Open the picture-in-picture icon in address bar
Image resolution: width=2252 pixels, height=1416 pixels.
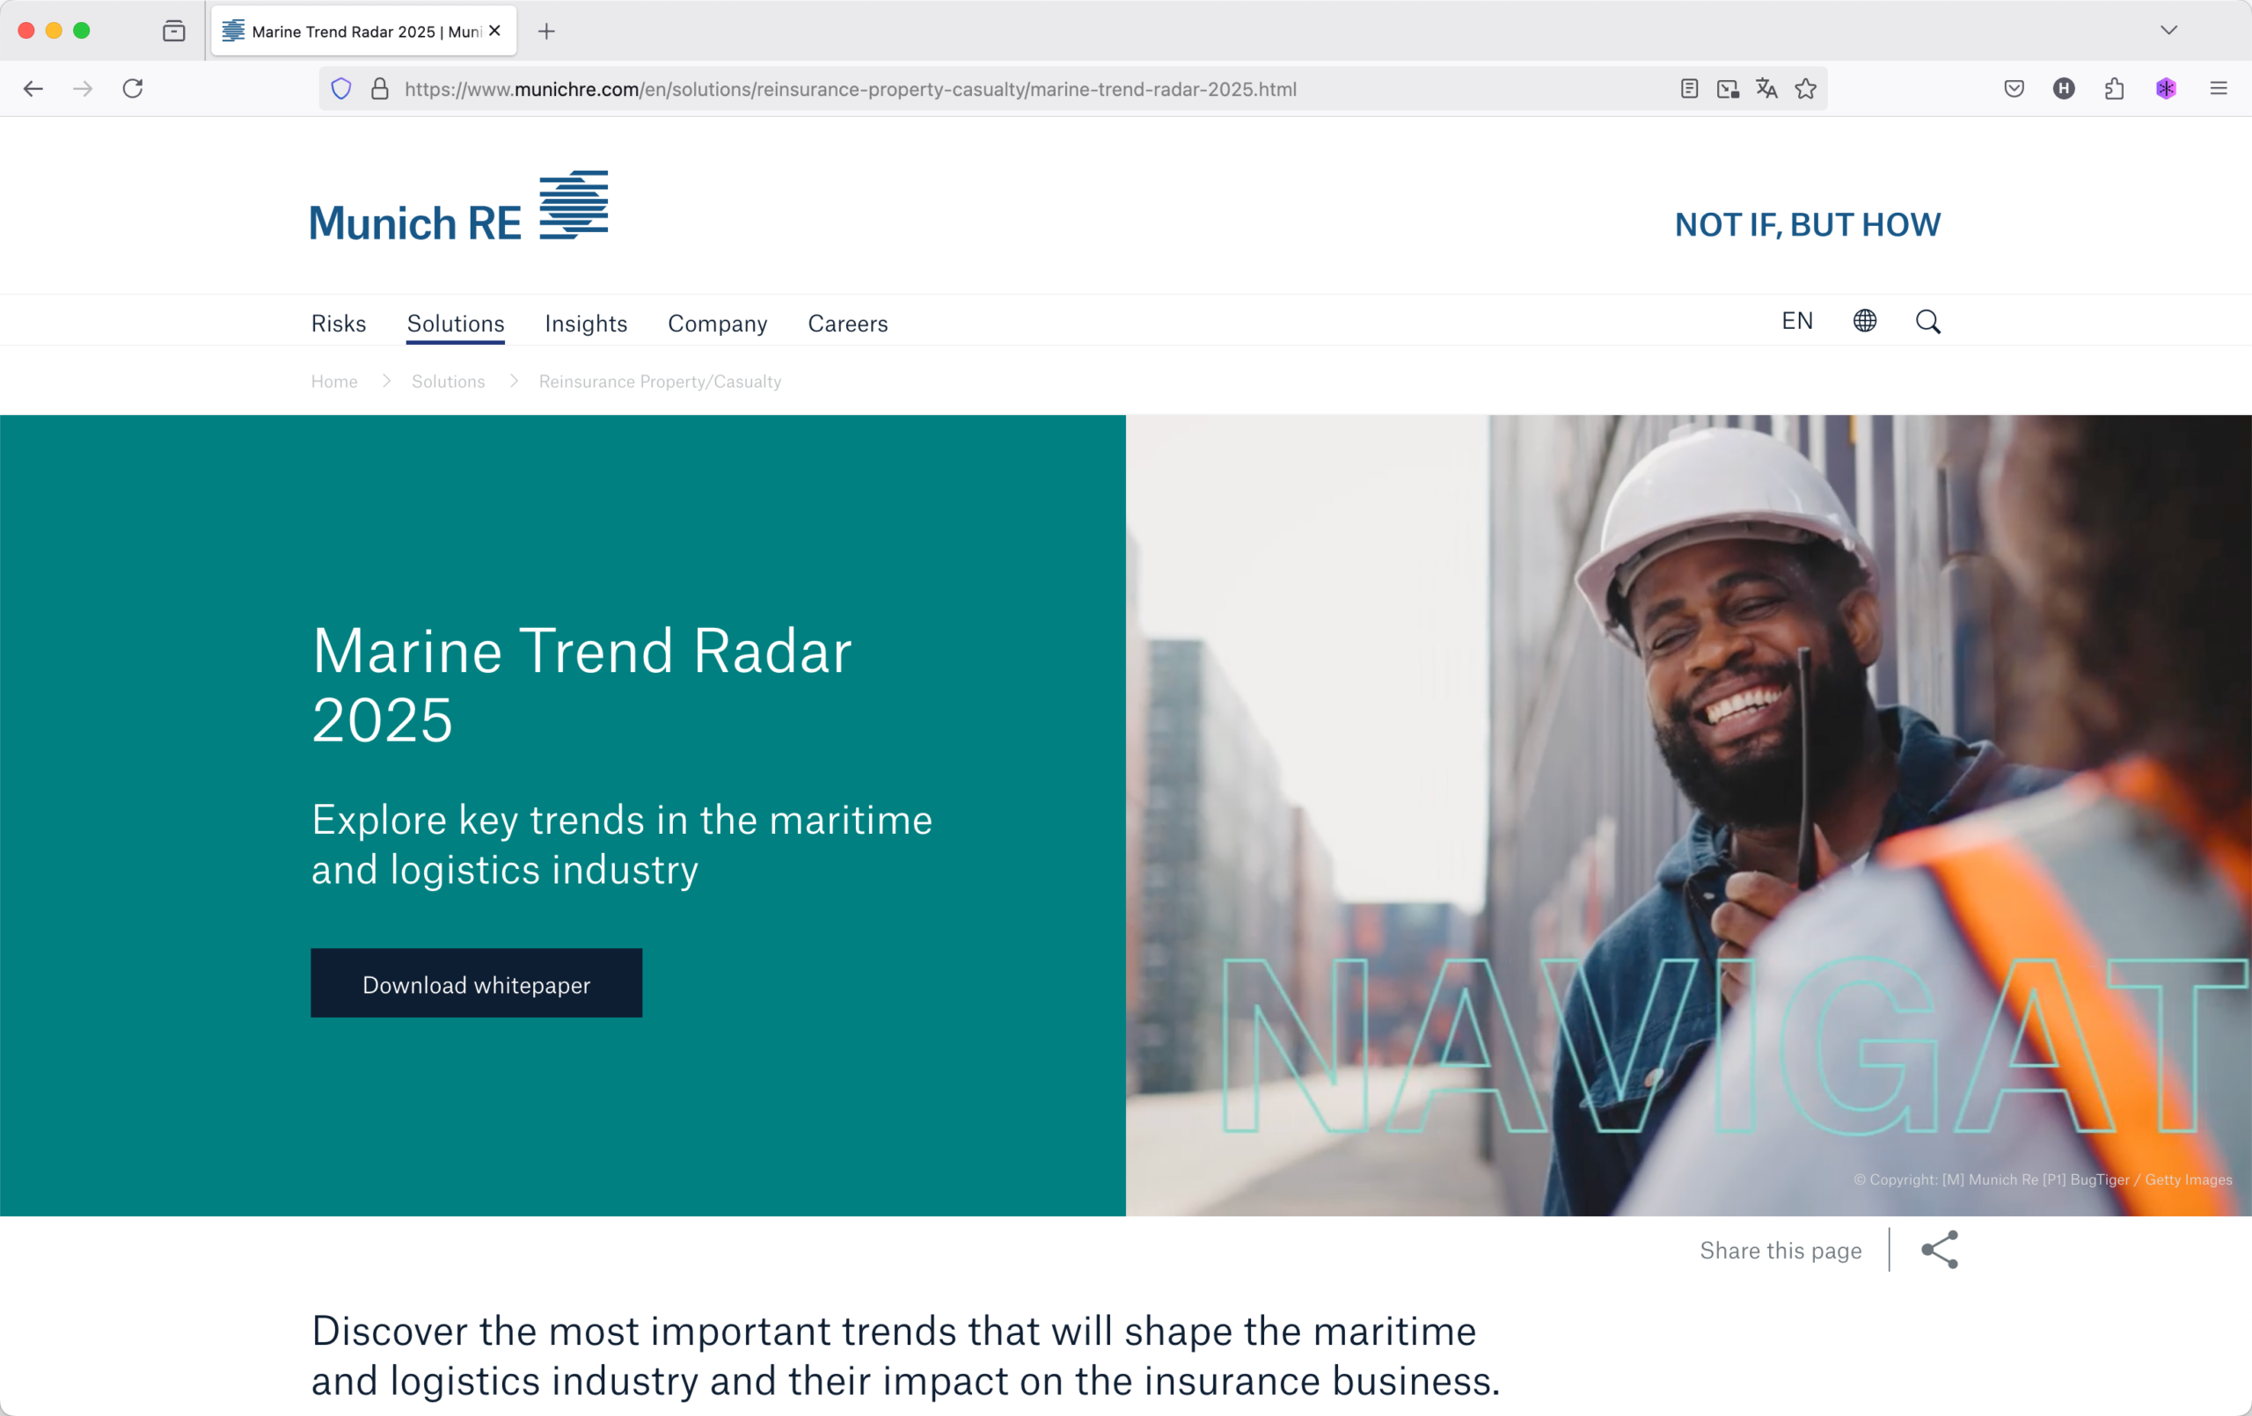pos(1728,89)
